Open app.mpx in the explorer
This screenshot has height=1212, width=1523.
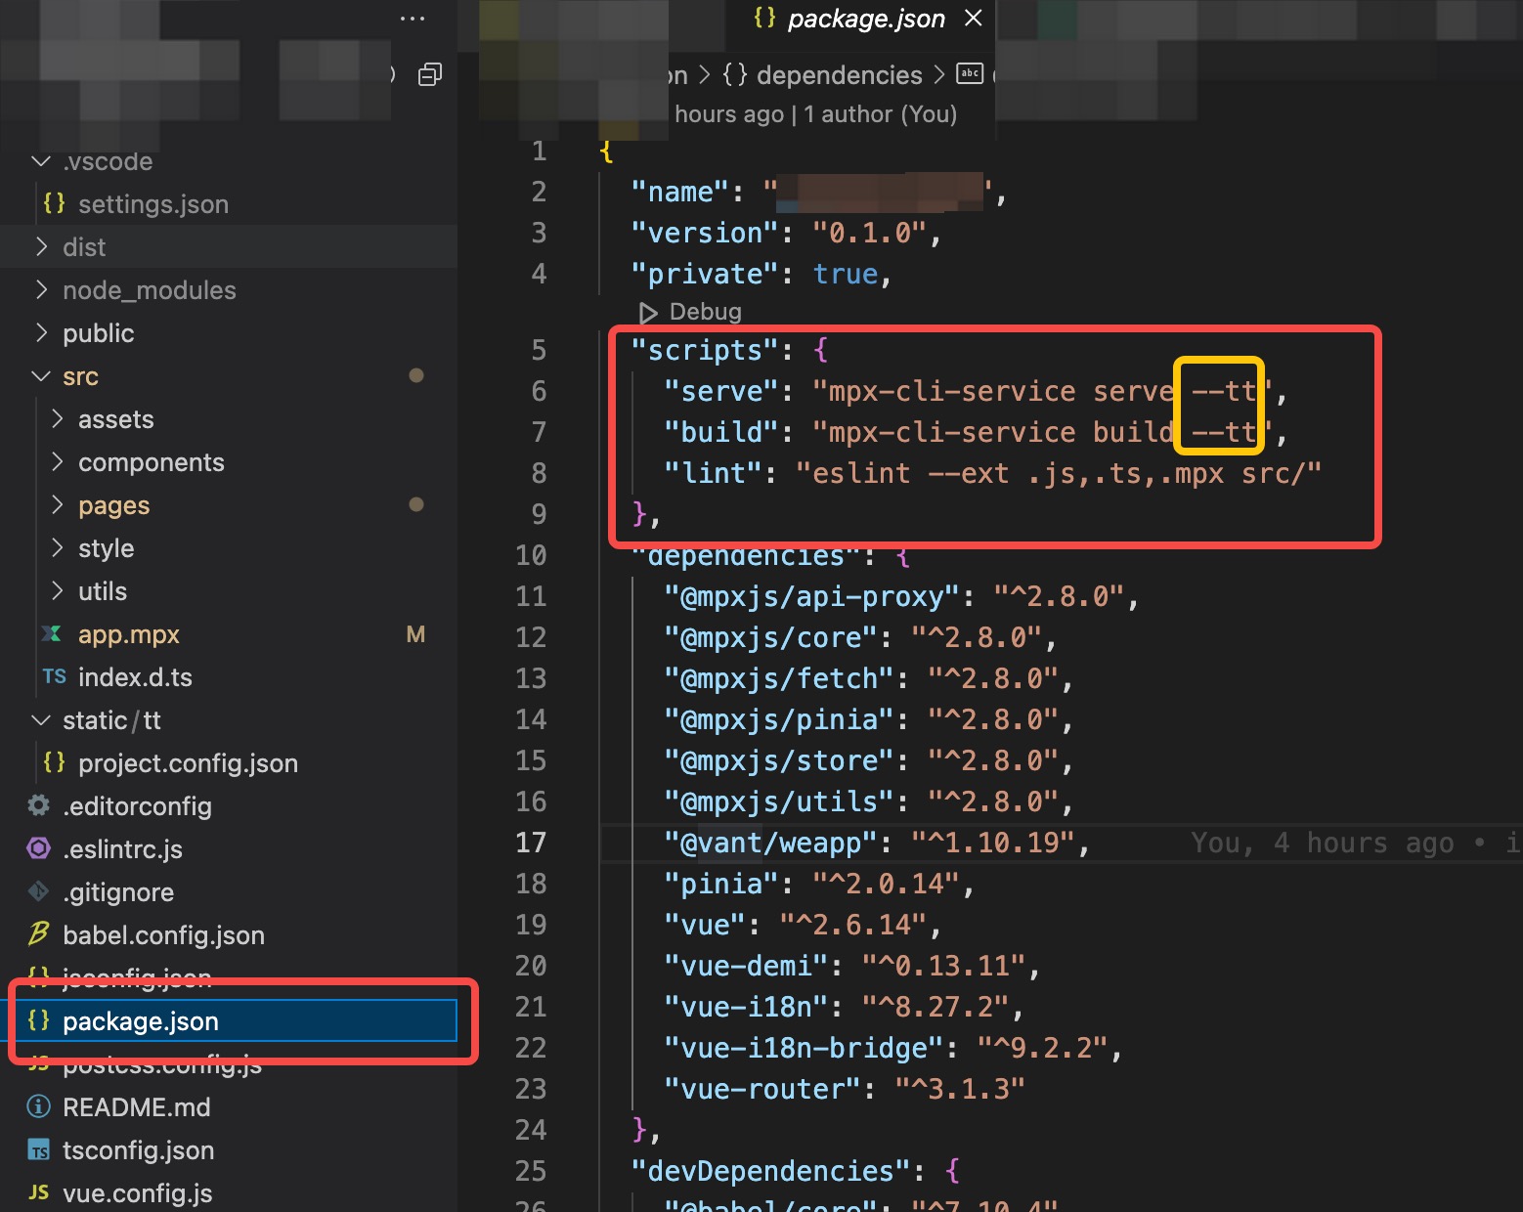(129, 634)
